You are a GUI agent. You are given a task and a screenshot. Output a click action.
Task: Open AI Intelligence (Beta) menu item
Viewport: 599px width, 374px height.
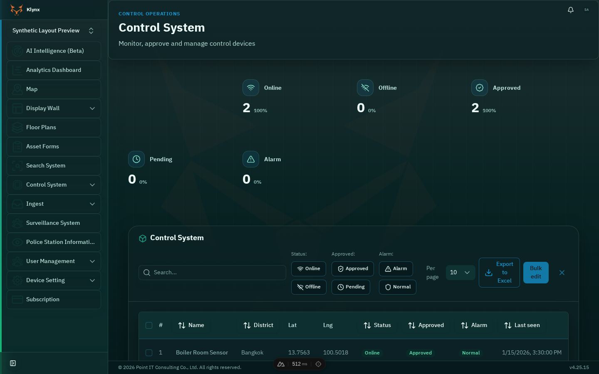click(54, 51)
